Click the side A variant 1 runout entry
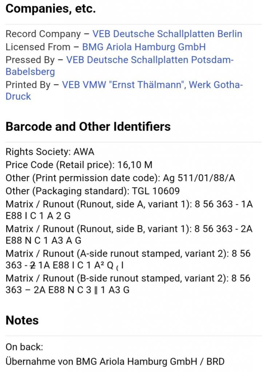 tap(129, 204)
